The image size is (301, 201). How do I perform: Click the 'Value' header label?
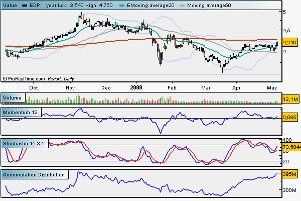[10, 6]
